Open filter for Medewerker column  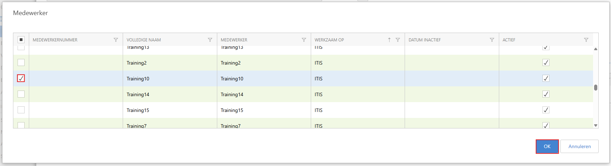(x=304, y=40)
